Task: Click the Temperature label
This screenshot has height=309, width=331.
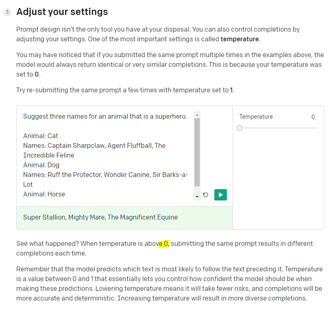Action: tap(256, 117)
